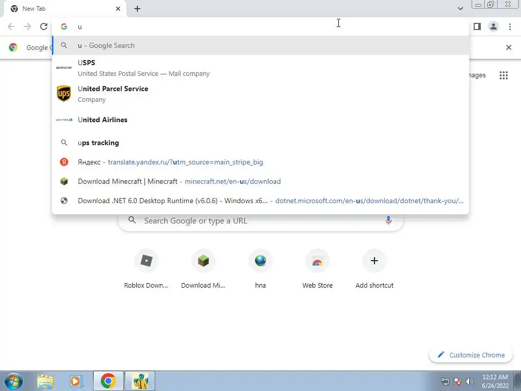Close the New Tab tab

(118, 9)
